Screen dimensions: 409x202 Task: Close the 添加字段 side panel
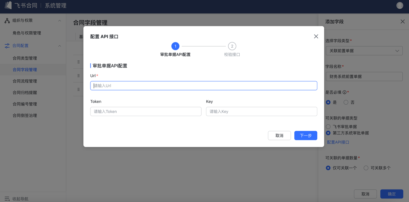[x=402, y=22]
